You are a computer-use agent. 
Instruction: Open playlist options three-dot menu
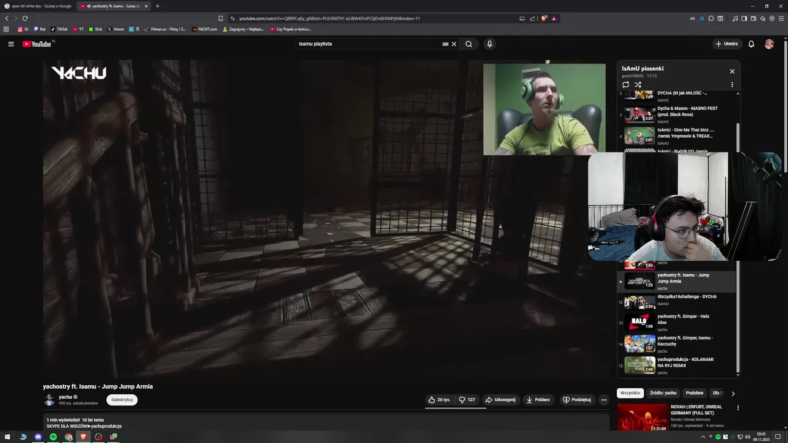[732, 84]
